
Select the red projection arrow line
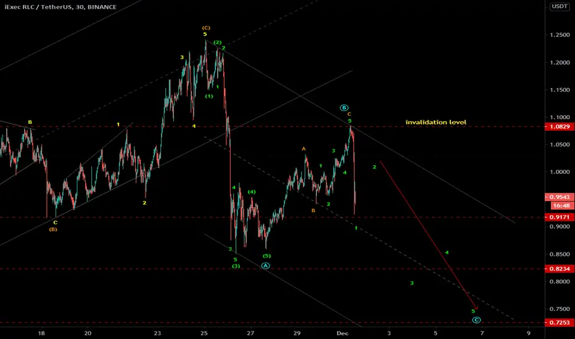coord(428,235)
